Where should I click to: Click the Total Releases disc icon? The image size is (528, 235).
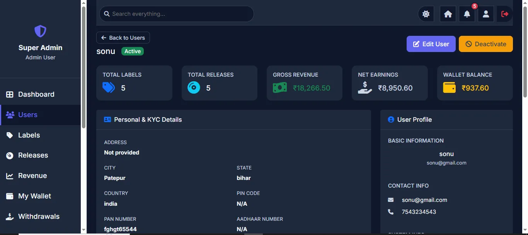[194, 87]
